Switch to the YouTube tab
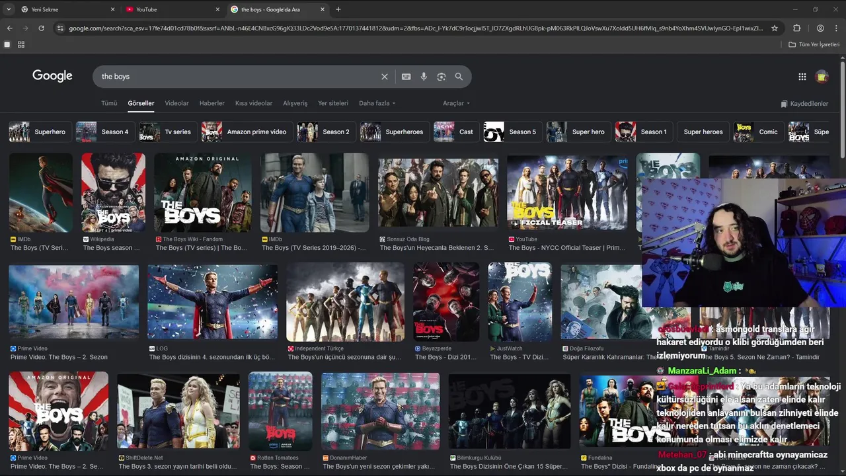Image resolution: width=846 pixels, height=476 pixels. [172, 9]
